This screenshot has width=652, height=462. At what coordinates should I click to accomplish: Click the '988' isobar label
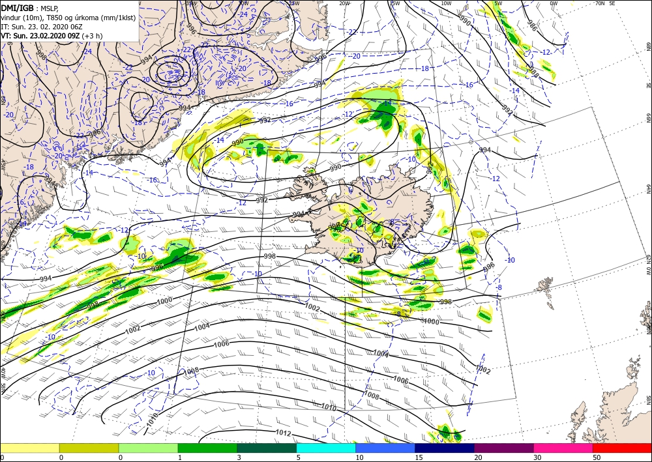534,72
